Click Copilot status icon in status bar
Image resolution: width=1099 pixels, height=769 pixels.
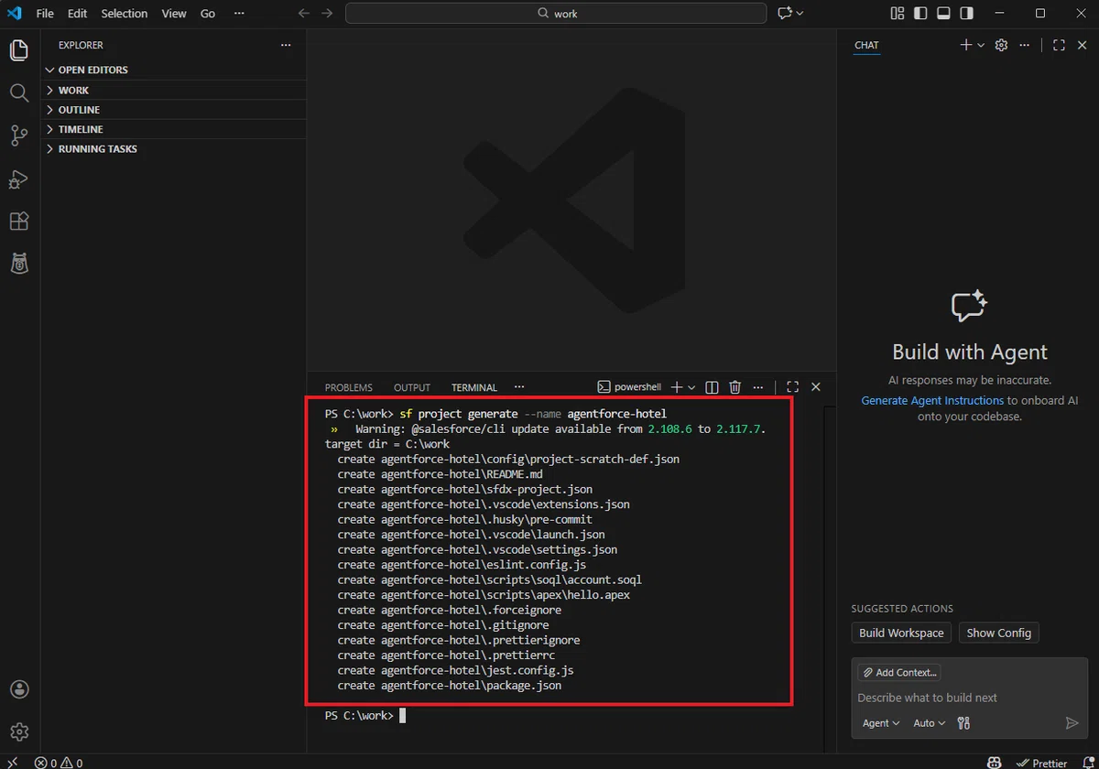point(994,762)
